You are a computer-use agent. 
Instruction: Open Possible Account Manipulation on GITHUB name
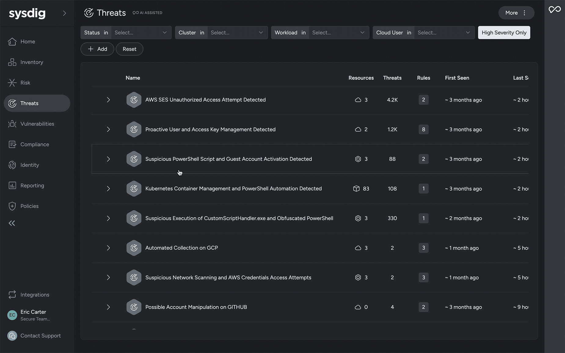pyautogui.click(x=196, y=307)
